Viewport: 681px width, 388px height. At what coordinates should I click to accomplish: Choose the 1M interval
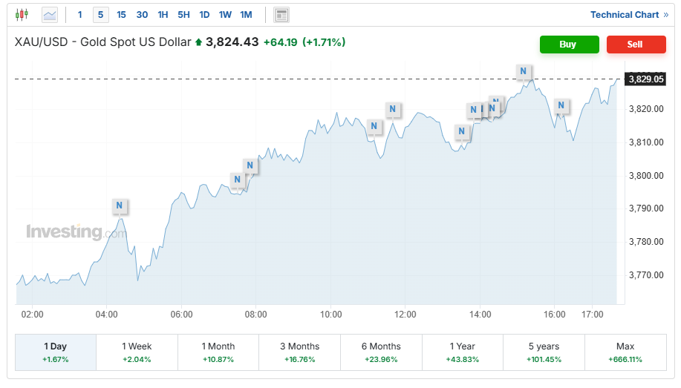246,14
